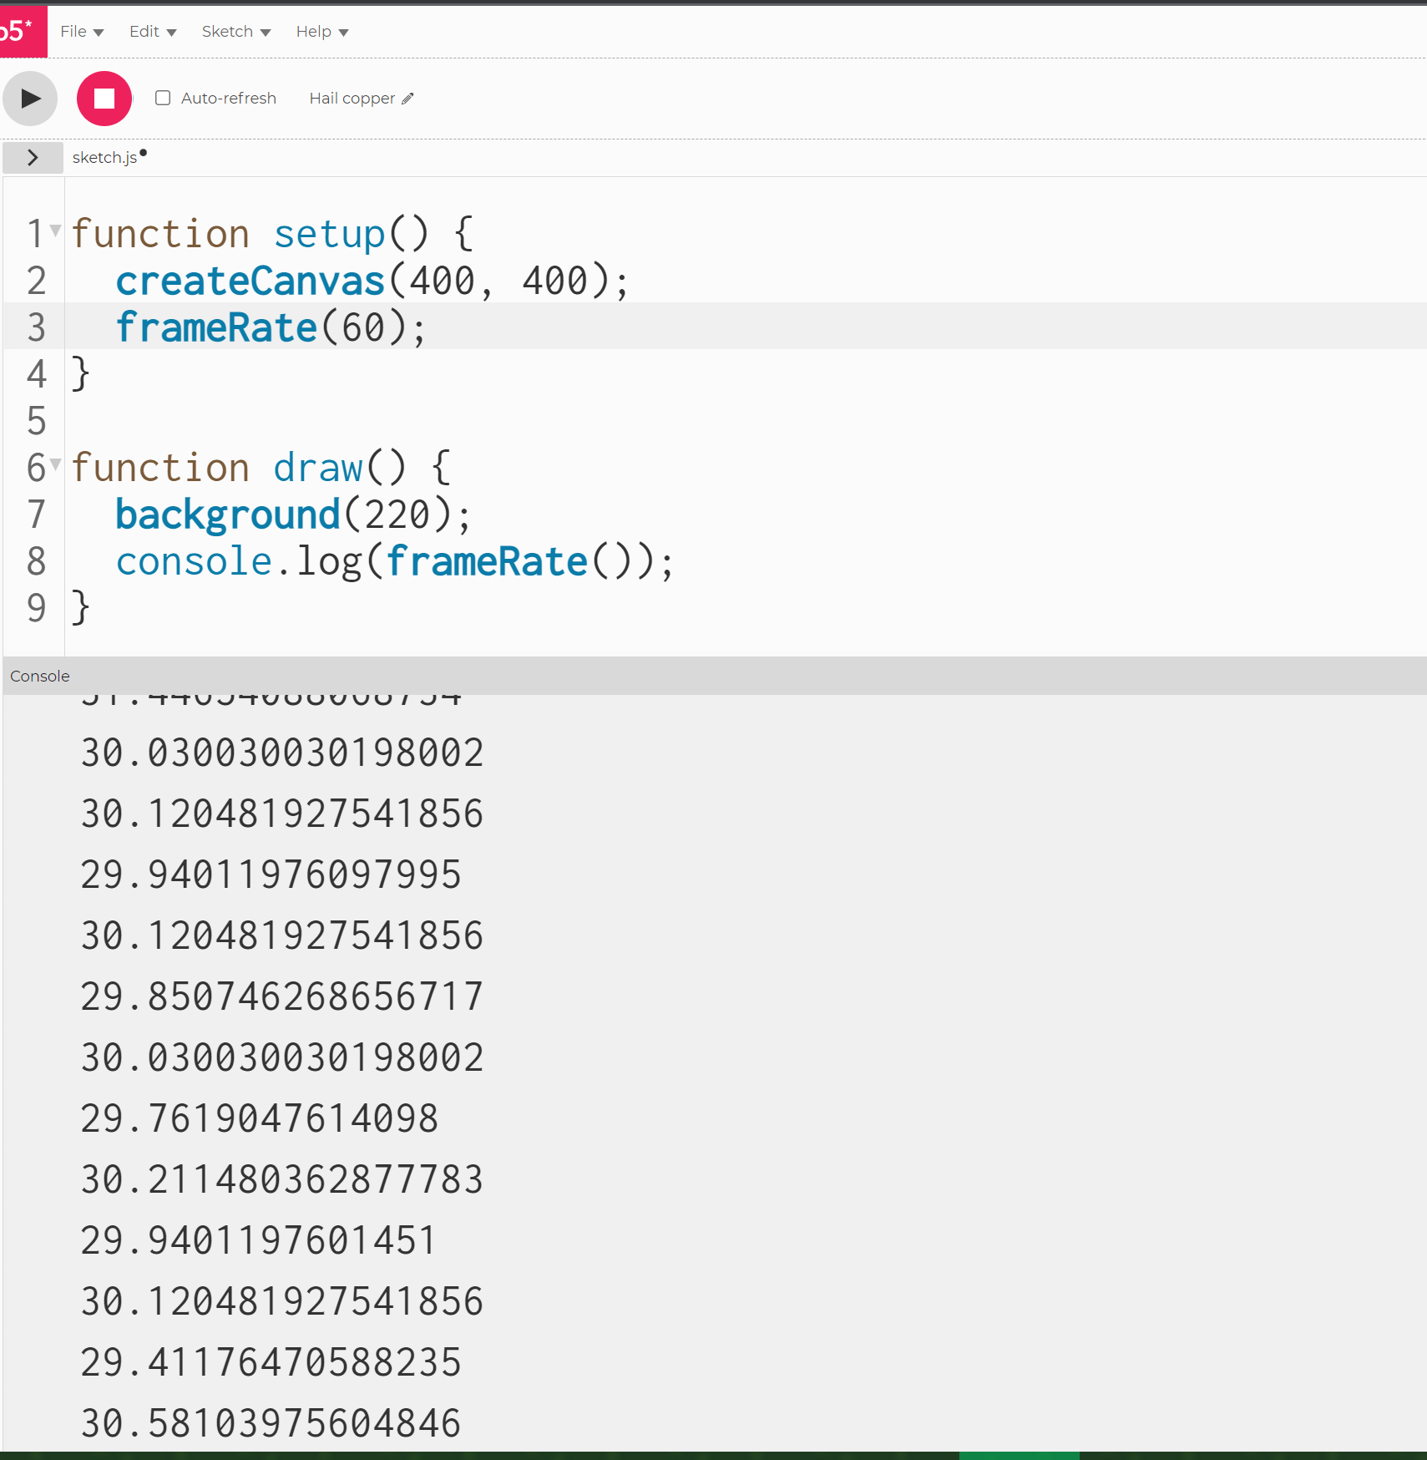Expand the files sidebar with the arrow icon
1427x1460 pixels.
tap(33, 157)
